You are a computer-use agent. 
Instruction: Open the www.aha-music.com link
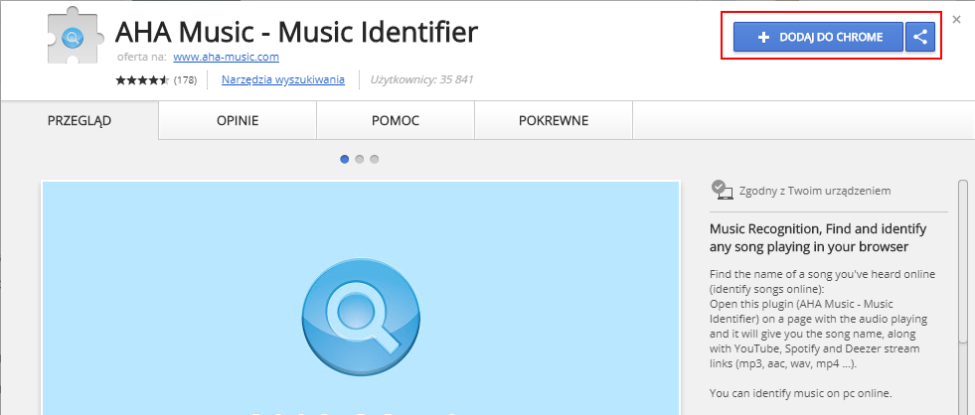pos(227,58)
